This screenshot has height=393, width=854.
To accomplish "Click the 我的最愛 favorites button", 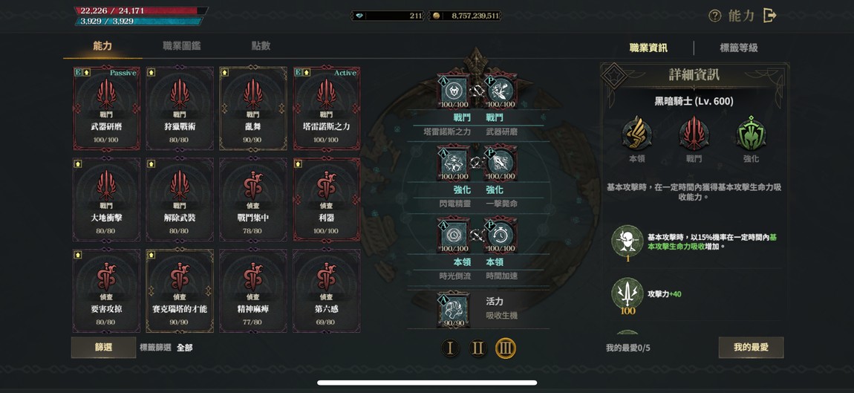I will coord(751,347).
